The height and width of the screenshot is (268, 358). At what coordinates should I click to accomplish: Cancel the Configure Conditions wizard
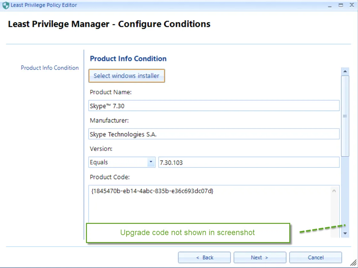(315, 257)
